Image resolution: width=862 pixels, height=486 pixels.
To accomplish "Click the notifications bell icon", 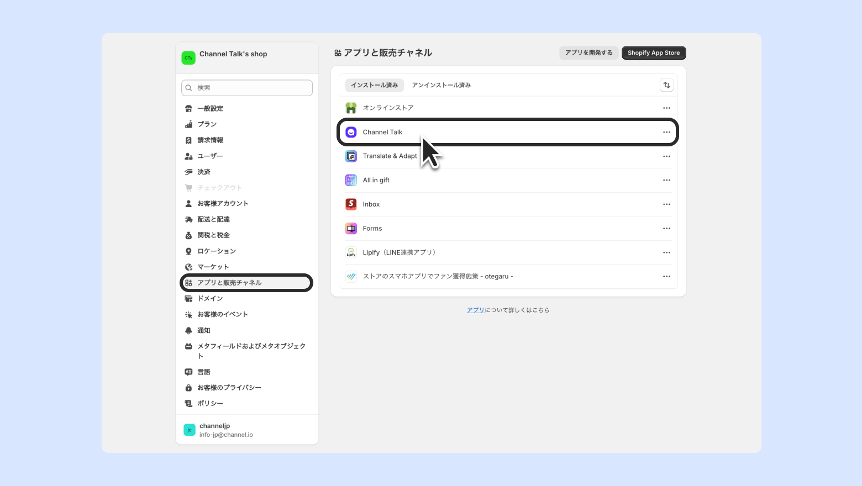I will click(x=188, y=330).
